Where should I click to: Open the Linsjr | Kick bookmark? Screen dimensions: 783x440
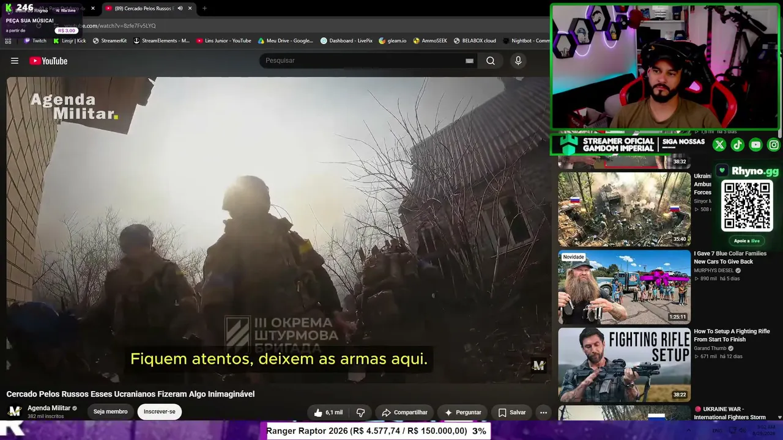(70, 41)
